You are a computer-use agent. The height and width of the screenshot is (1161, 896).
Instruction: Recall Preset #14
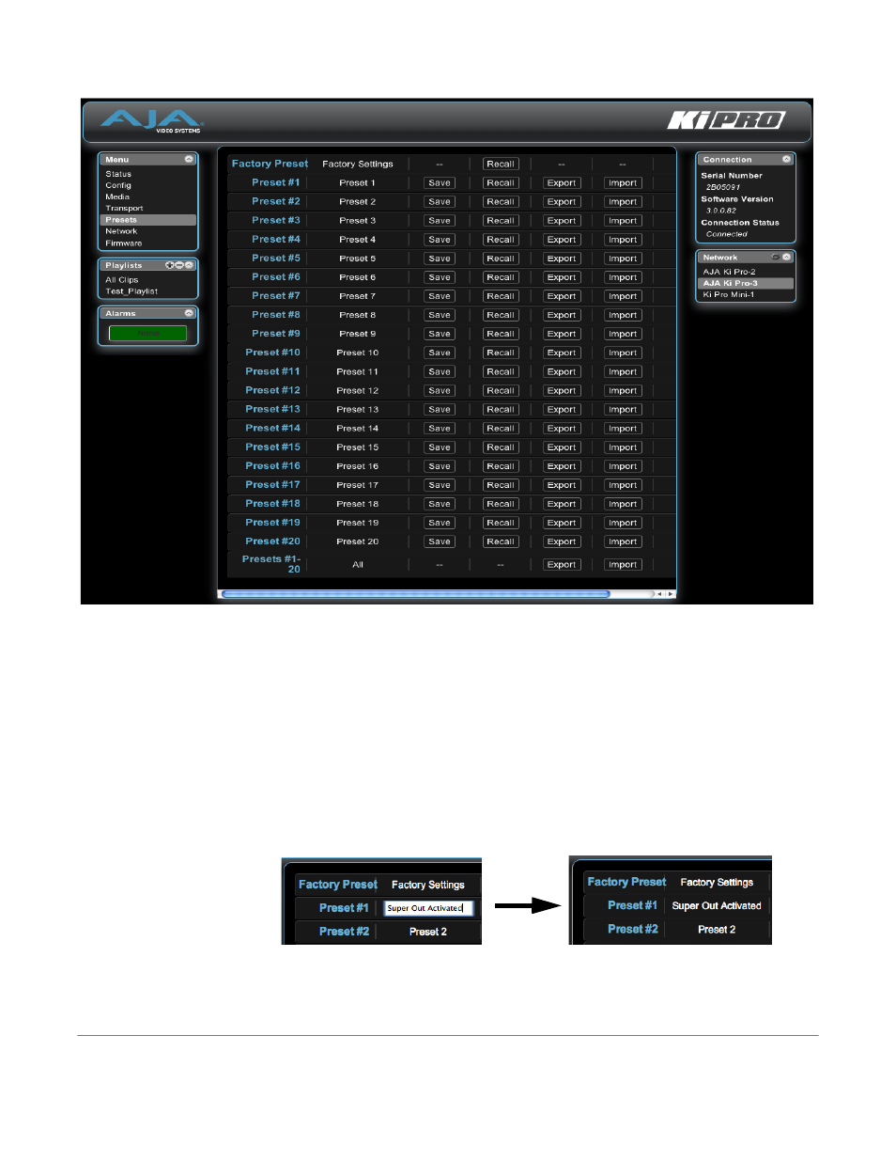click(501, 428)
